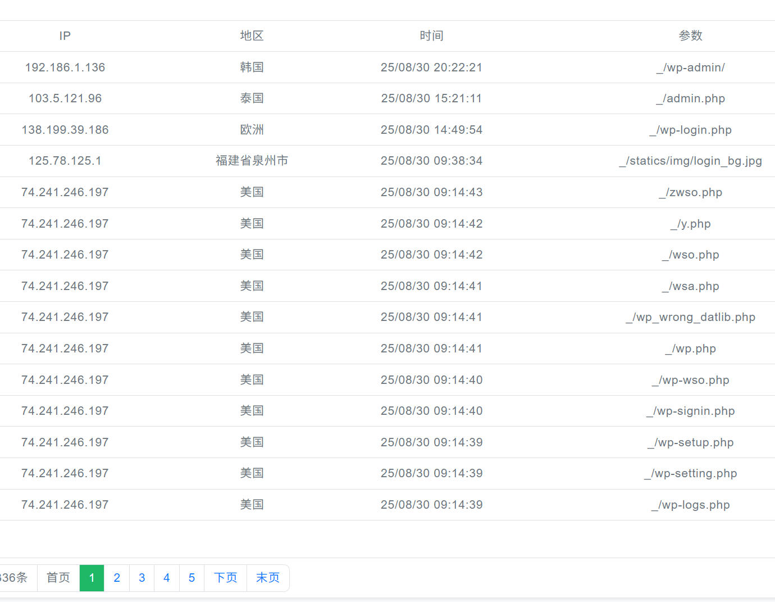Viewport: 775px width, 602px height.
Task: Click 下页 to view next page
Action: 225,577
